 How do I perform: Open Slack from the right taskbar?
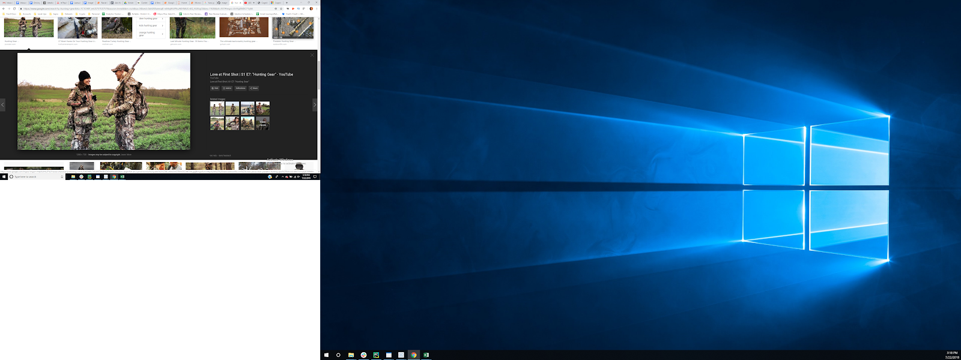(x=363, y=355)
